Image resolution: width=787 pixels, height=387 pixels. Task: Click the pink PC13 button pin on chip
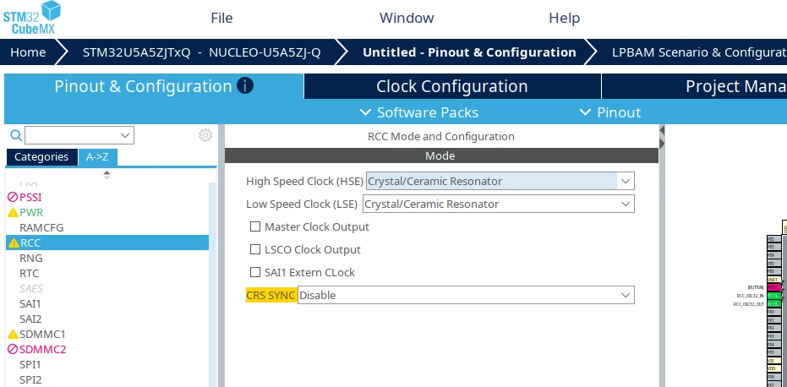(774, 287)
